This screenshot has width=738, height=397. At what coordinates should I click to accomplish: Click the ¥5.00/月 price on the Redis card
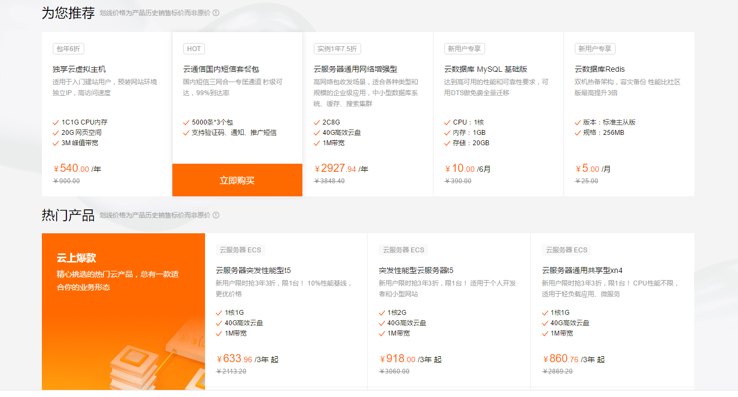click(x=593, y=169)
